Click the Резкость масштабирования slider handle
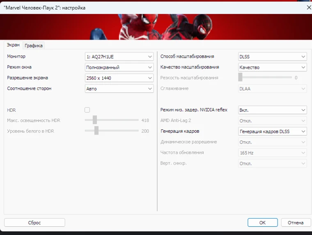The image size is (312, 235). coord(241,77)
